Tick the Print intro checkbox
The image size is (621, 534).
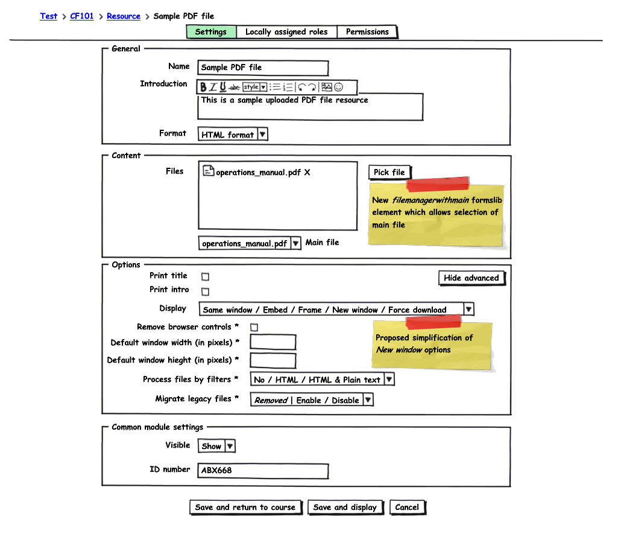pos(205,292)
